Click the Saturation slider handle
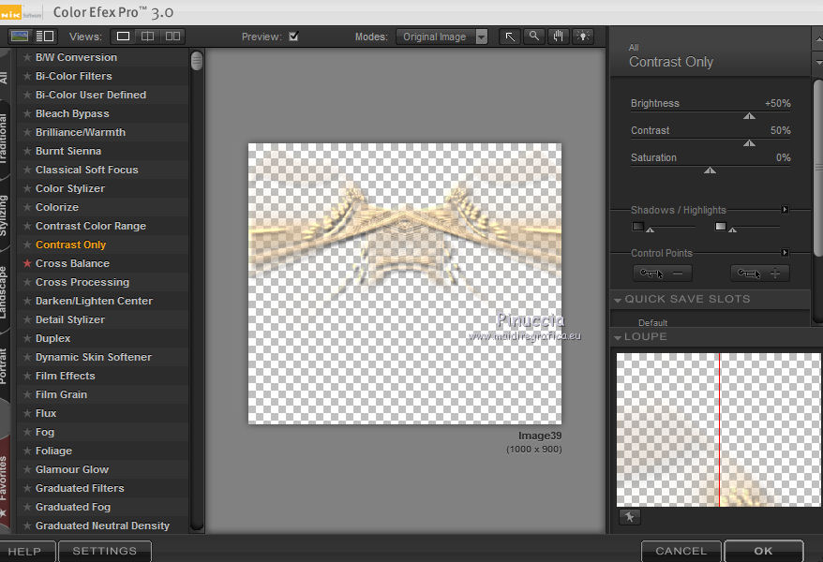Image resolution: width=823 pixels, height=562 pixels. [x=710, y=170]
